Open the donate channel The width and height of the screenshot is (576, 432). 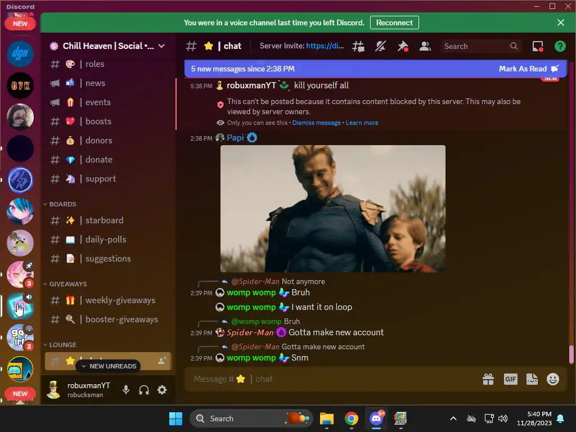(x=109, y=159)
